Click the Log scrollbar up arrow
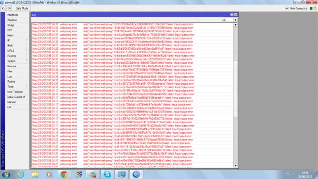Image resolution: width=318 pixels, height=179 pixels. [235, 25]
